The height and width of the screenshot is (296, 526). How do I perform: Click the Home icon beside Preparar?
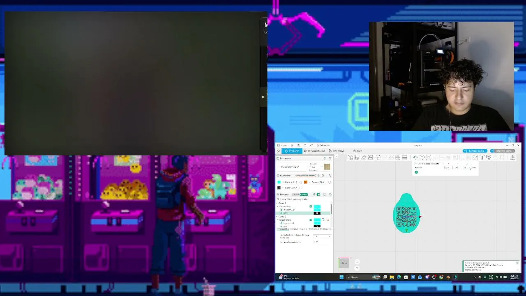click(278, 151)
